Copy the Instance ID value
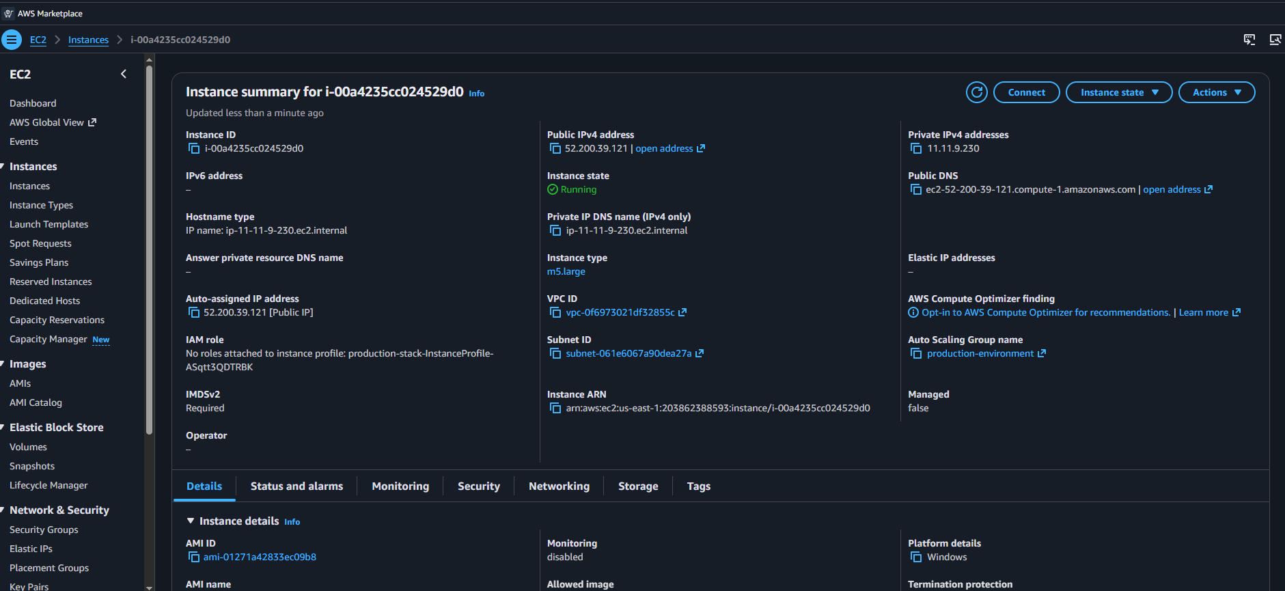 pyautogui.click(x=194, y=148)
